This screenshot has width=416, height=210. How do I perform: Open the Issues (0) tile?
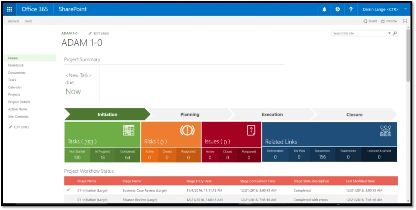[231, 134]
